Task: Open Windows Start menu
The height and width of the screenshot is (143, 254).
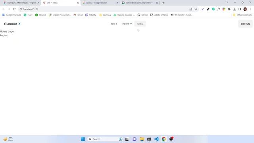Action: click(x=83, y=139)
